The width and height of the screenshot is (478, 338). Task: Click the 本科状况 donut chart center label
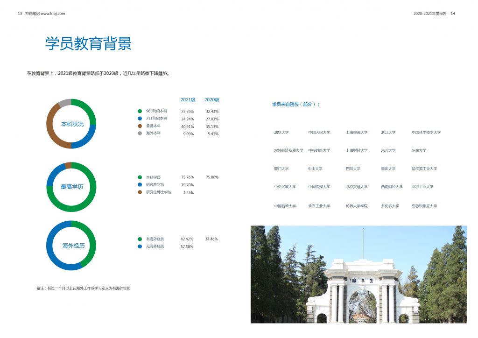point(72,124)
